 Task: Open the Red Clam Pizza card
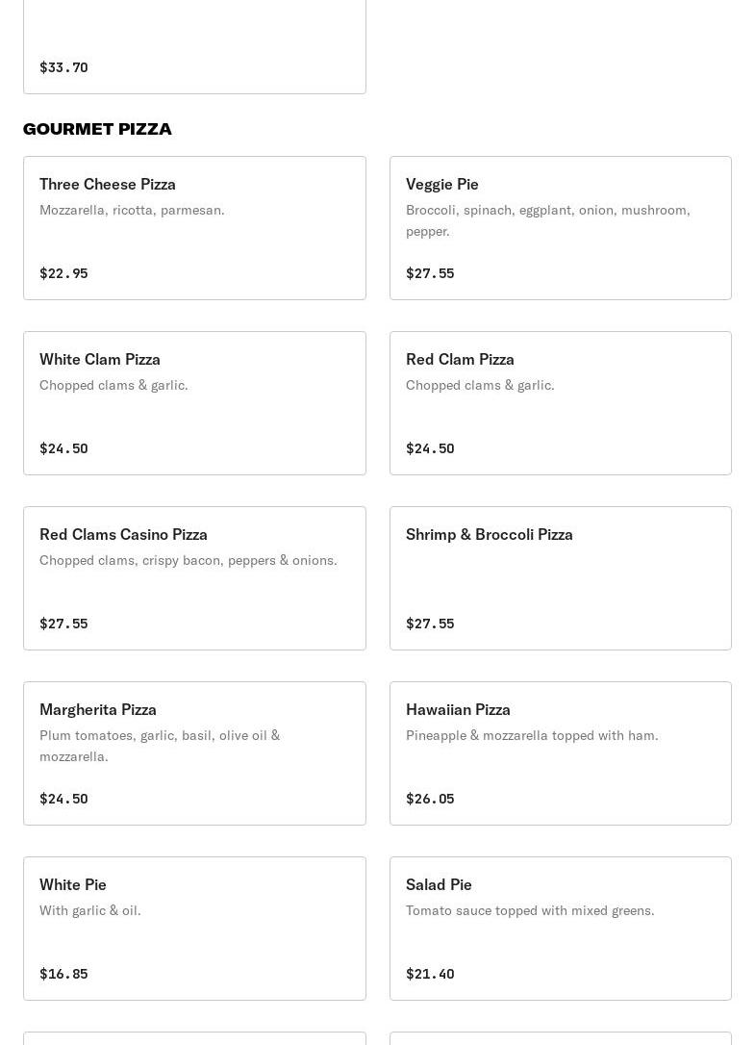click(560, 403)
